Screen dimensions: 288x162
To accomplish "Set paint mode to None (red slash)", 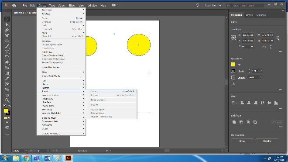I will coord(9,118).
